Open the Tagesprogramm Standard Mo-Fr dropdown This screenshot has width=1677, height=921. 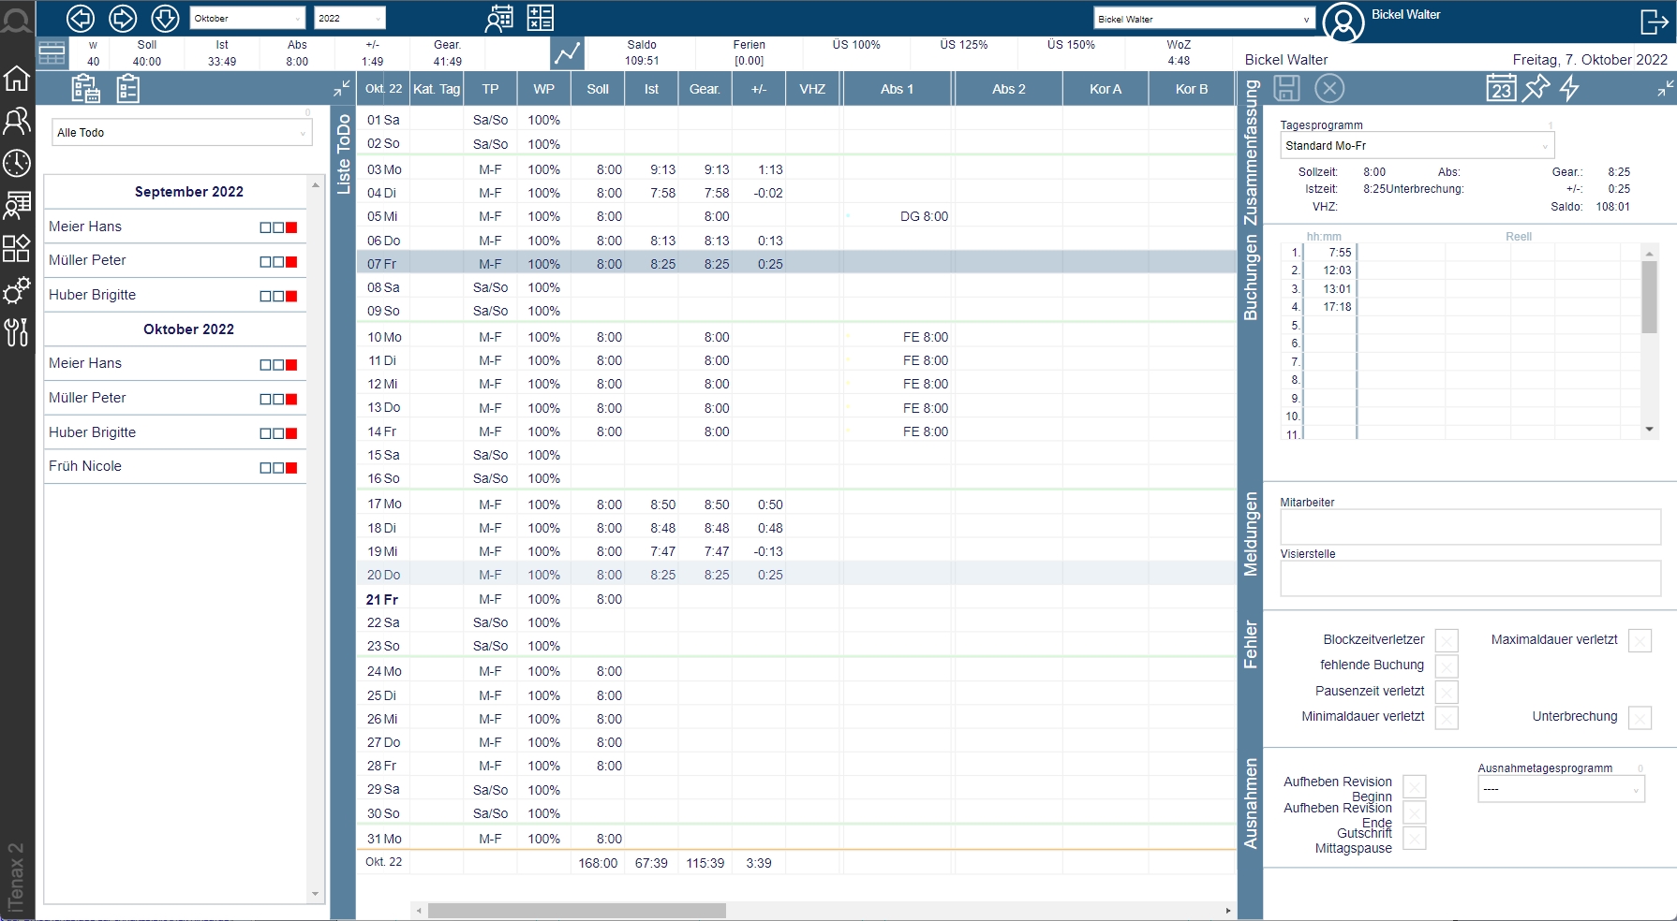(1417, 146)
